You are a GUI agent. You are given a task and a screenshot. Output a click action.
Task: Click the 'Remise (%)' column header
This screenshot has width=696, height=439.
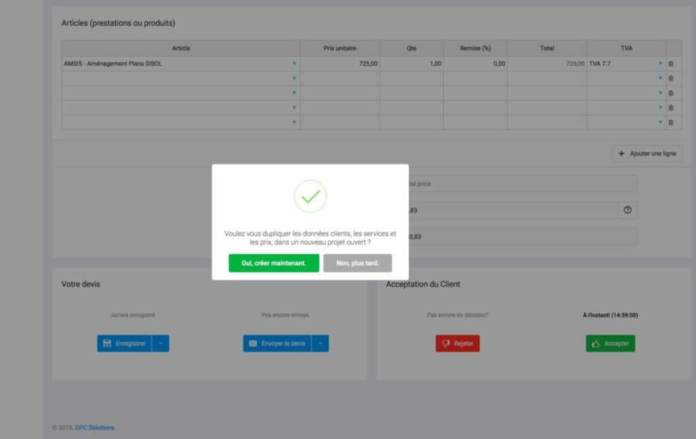[475, 48]
